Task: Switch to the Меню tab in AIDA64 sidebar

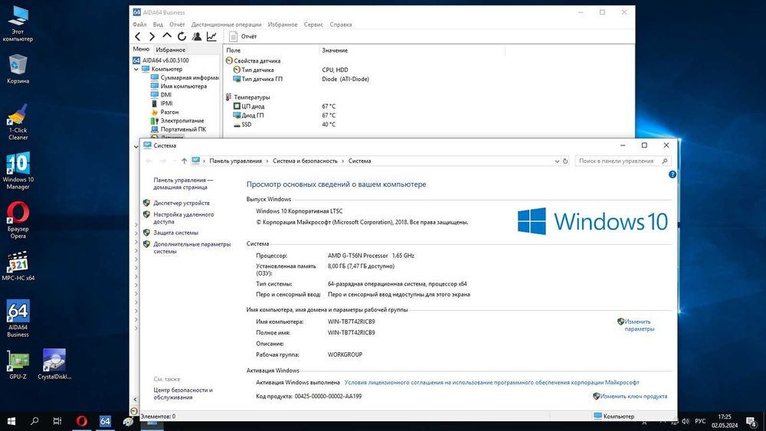Action: pyautogui.click(x=141, y=49)
